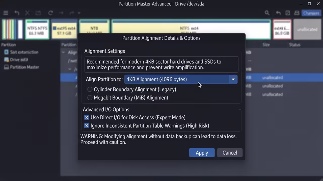Open the small chevron dropdown next to redo
Viewport: 323px width, 181px height.
tap(79, 13)
